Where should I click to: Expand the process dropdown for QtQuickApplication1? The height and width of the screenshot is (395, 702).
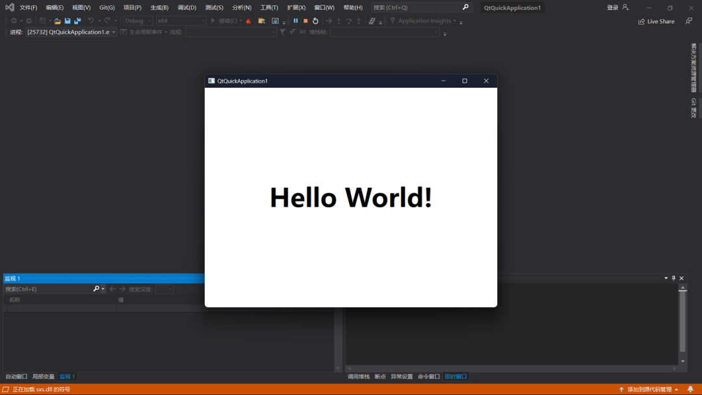(x=114, y=32)
